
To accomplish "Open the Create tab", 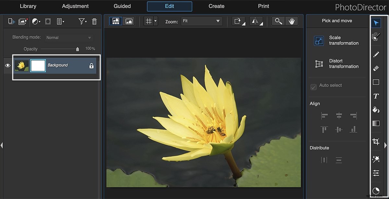I will pos(216,6).
